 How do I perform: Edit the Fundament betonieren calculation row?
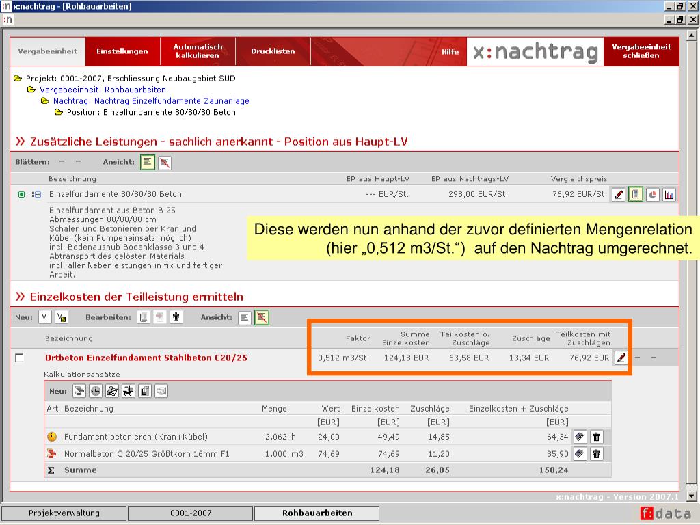tap(580, 437)
